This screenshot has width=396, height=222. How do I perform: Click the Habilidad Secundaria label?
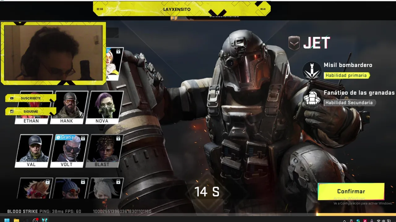pos(350,102)
